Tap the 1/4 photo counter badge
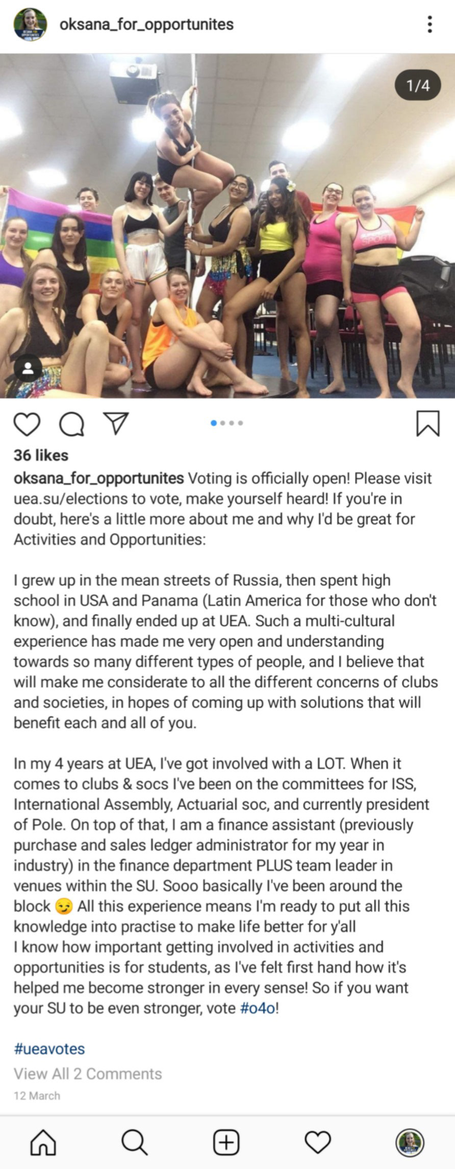This screenshot has height=1169, width=455. coord(418,85)
